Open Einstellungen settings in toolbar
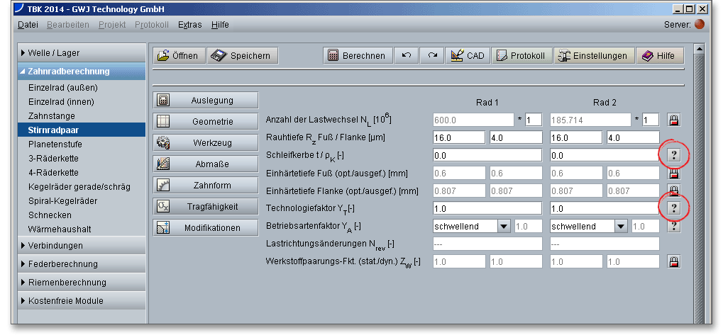Viewport: 723px width, 335px height. pos(593,56)
